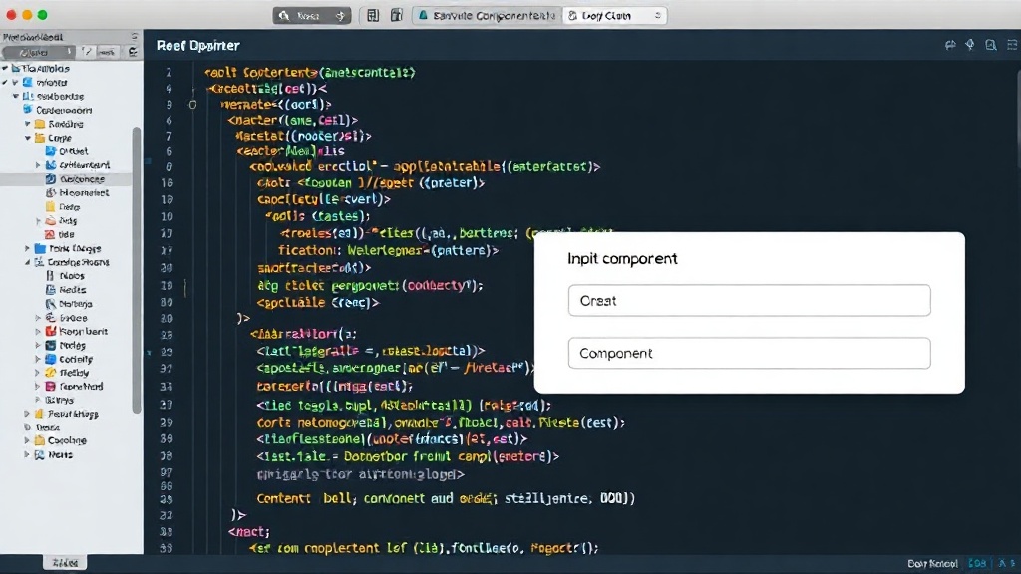Select the middle segment of sidebar switcher

pos(88,52)
